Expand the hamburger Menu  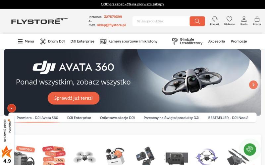pos(26,41)
